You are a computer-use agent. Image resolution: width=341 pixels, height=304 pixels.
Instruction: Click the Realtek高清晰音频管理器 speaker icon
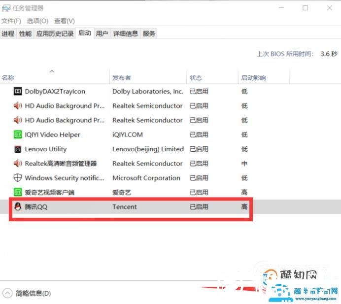(x=18, y=163)
